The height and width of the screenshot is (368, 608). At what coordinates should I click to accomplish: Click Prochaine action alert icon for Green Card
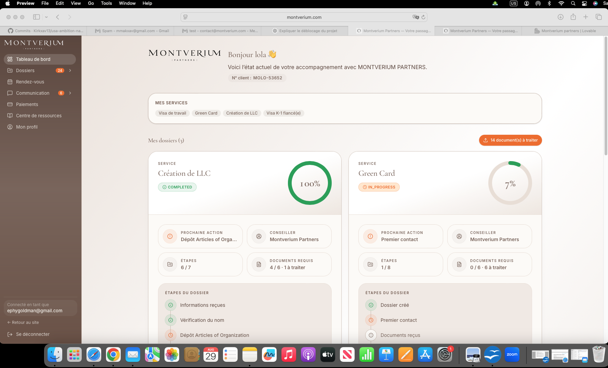tap(370, 236)
